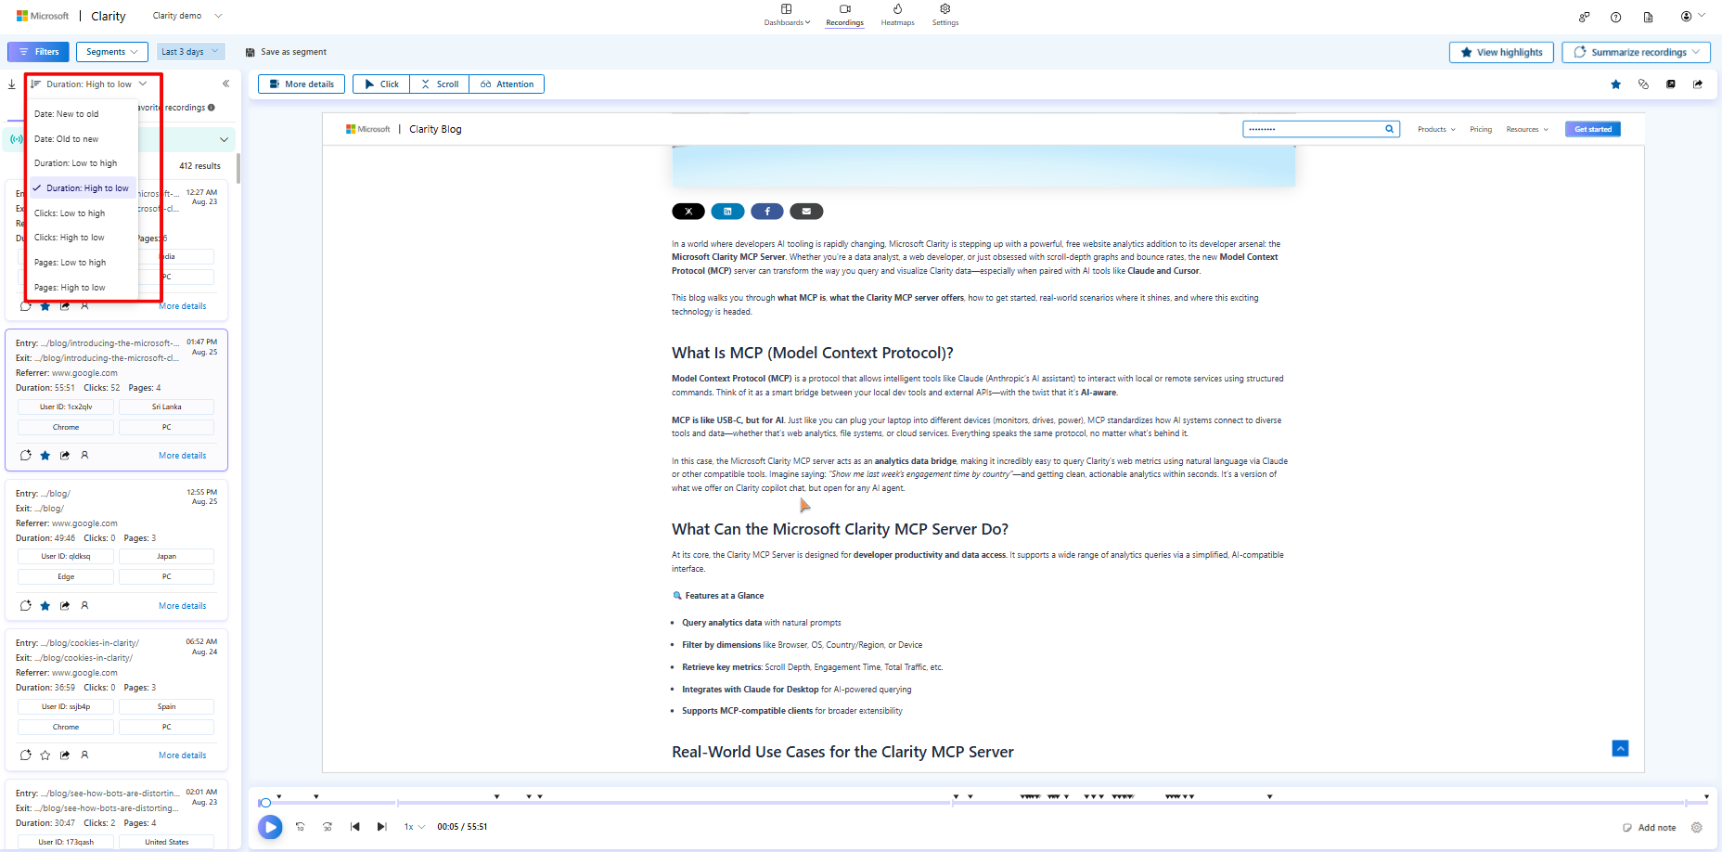1722x852 pixels.
Task: Open the Filters panel
Action: (38, 52)
